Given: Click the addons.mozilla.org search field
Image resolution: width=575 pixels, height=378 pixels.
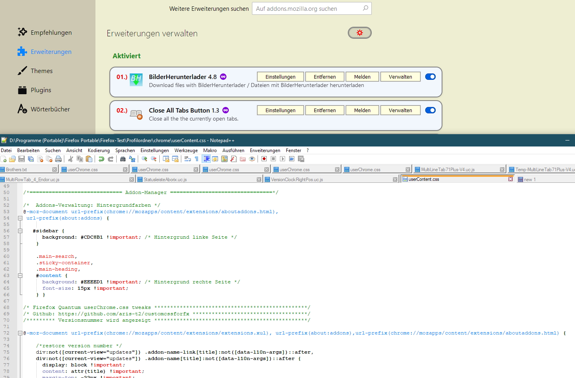Looking at the screenshot, I should click(x=307, y=8).
